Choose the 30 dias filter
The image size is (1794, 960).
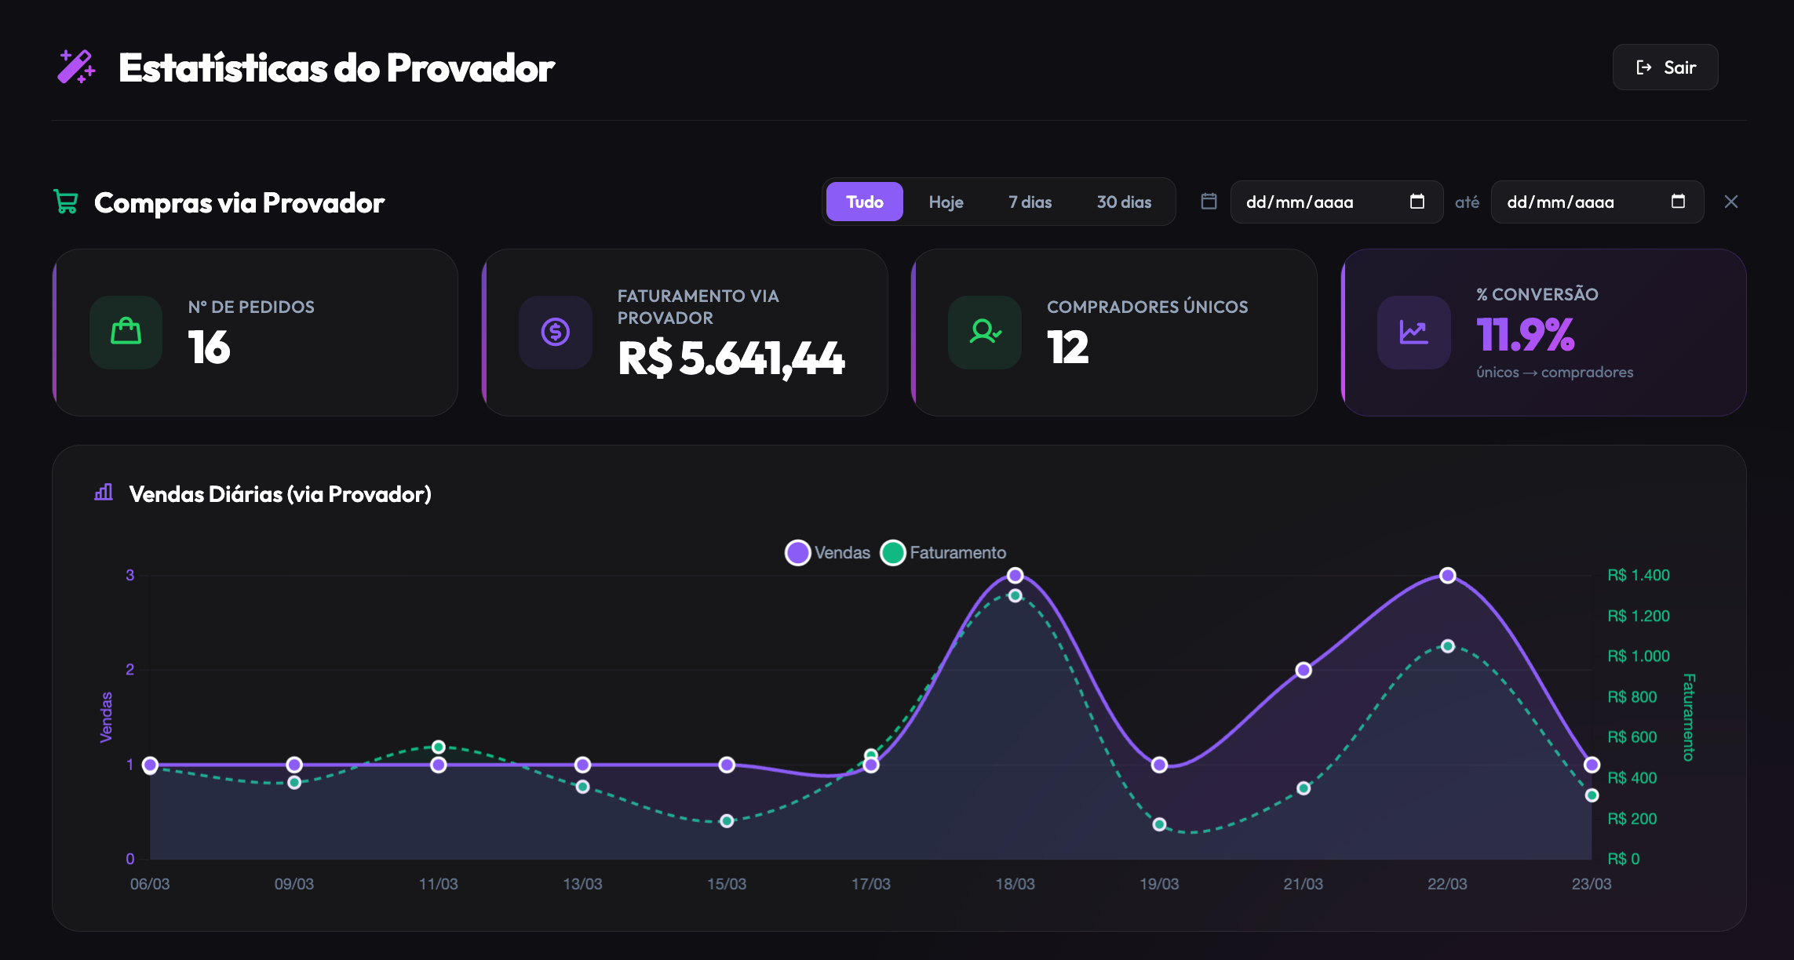1124,202
